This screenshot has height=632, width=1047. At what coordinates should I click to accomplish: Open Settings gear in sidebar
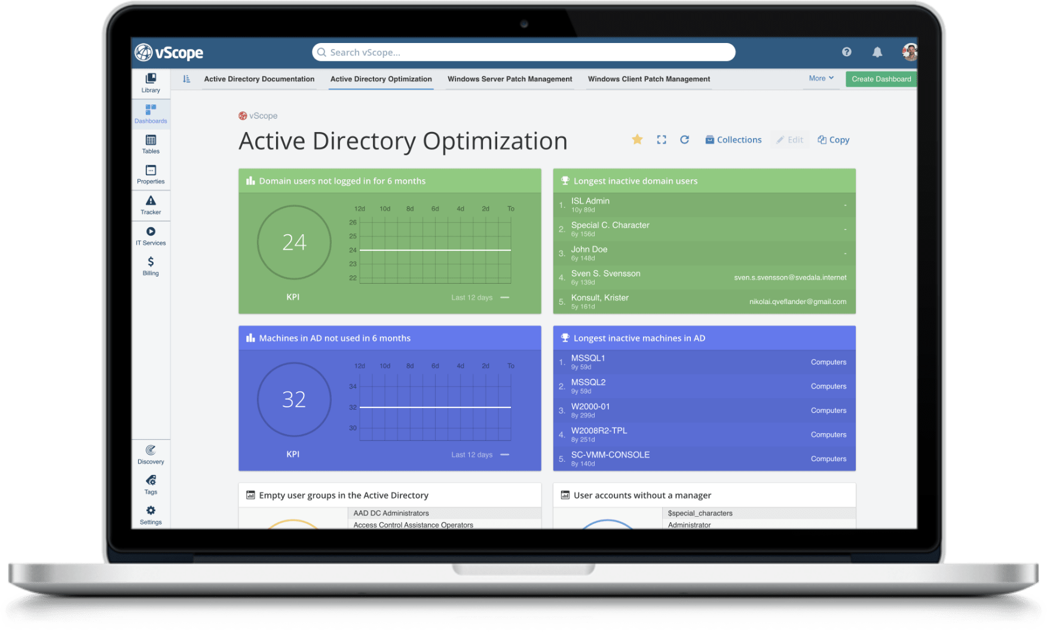pos(151,515)
